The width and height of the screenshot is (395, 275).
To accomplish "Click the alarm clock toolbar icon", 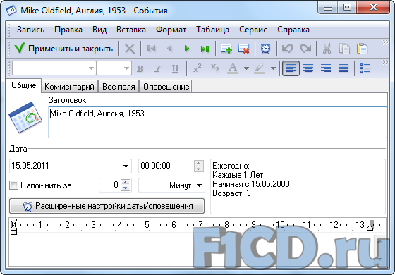I will pyautogui.click(x=265, y=49).
